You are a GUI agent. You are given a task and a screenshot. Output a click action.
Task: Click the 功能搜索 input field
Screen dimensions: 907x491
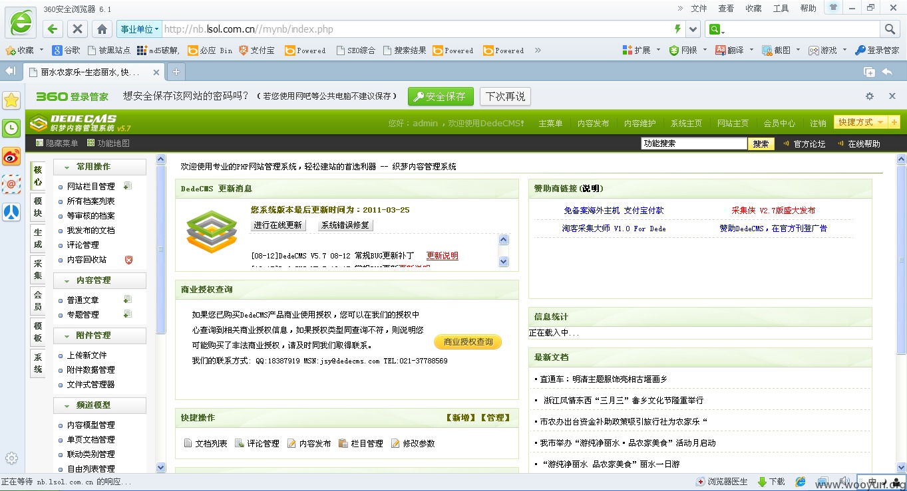tap(694, 144)
